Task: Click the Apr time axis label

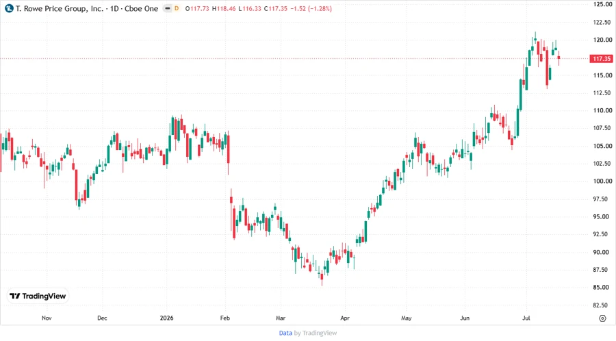Action: [x=344, y=318]
